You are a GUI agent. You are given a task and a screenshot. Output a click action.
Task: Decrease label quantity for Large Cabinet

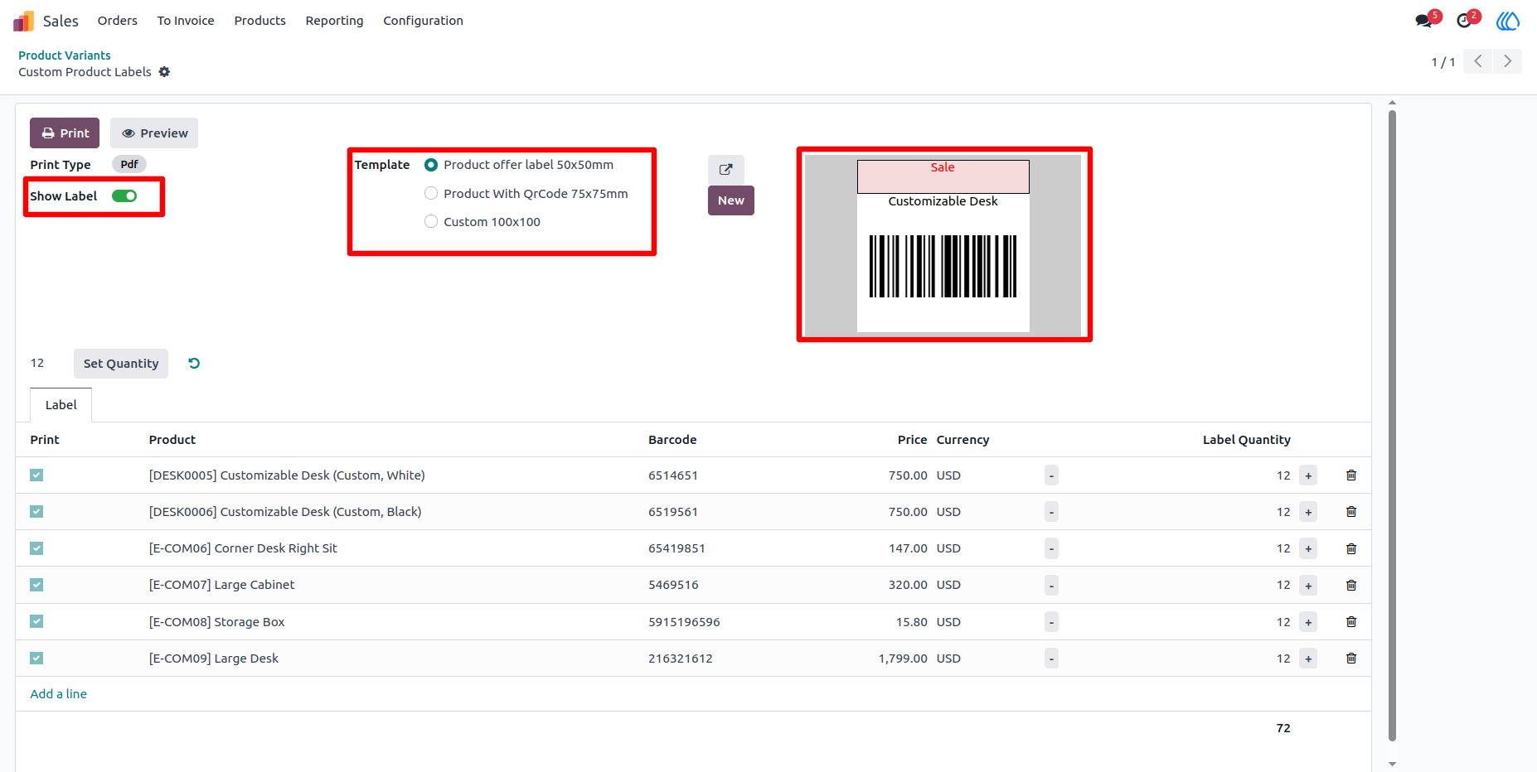click(1051, 585)
